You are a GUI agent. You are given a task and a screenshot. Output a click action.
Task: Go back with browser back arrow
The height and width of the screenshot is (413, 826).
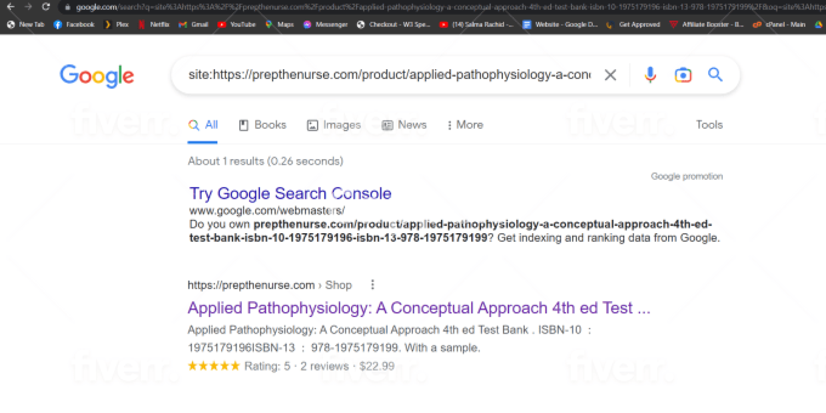11,7
